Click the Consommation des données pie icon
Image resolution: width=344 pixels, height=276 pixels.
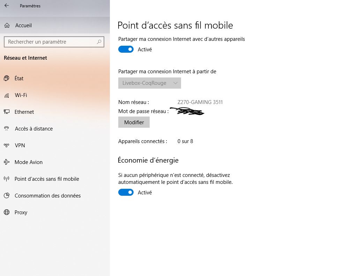(x=6, y=196)
